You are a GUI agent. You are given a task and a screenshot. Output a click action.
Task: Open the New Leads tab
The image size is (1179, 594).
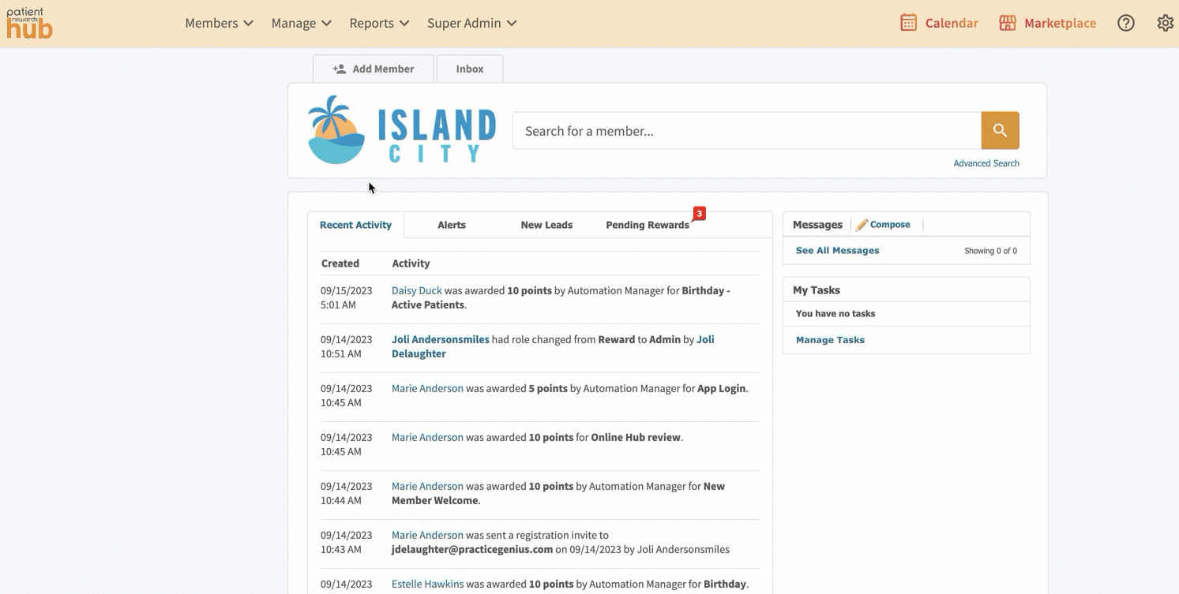pos(546,225)
